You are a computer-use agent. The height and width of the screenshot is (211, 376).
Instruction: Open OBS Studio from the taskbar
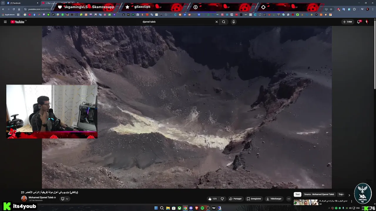[208, 208]
